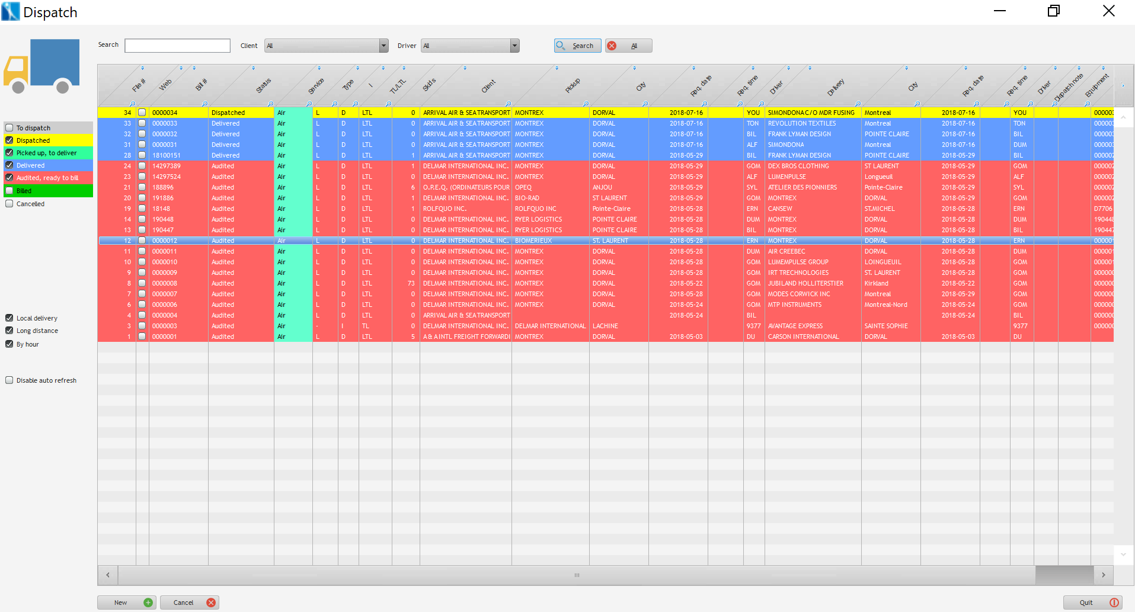Tick the checkbox on row 14297389

click(x=142, y=166)
